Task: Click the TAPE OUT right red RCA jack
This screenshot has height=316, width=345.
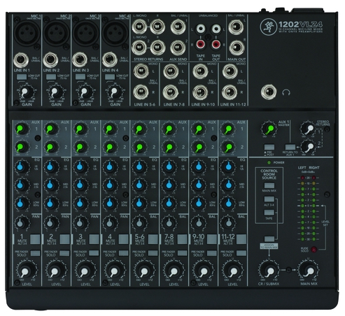Action: tap(216, 44)
